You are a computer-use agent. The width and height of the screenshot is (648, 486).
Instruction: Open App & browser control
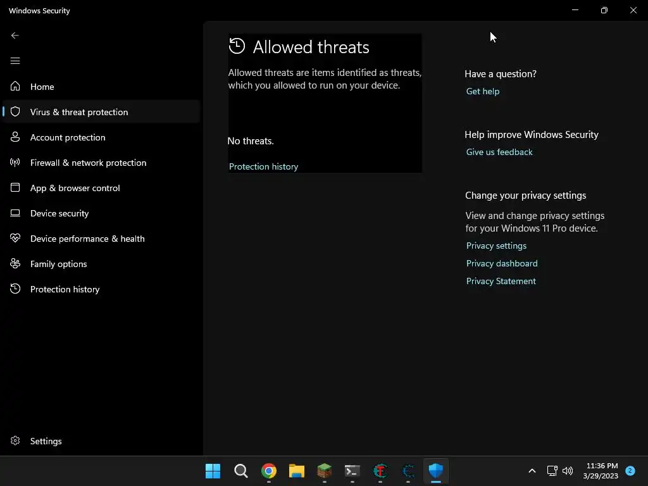pyautogui.click(x=101, y=187)
